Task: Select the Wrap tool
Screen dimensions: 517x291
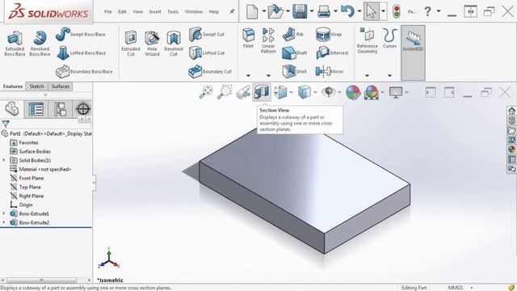Action: coord(329,34)
